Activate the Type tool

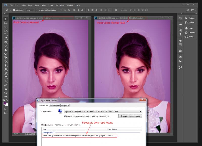point(6,77)
